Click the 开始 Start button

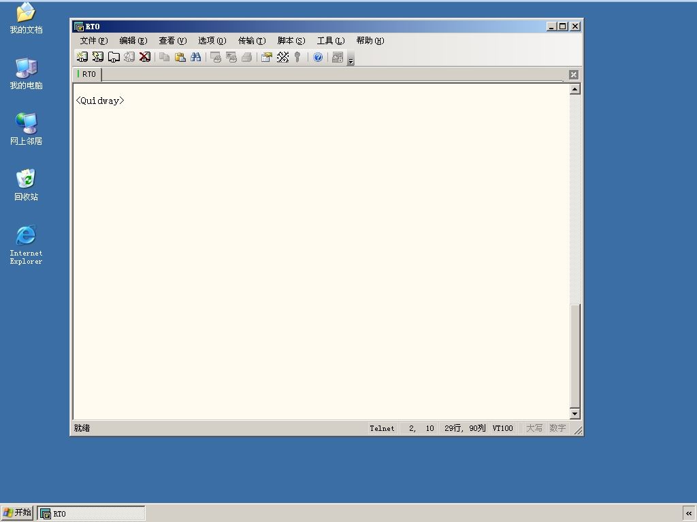pos(17,513)
